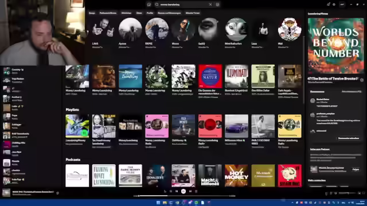Save the current episode via the plus icon in the player bar
This screenshot has height=206, width=367.
[x=57, y=193]
